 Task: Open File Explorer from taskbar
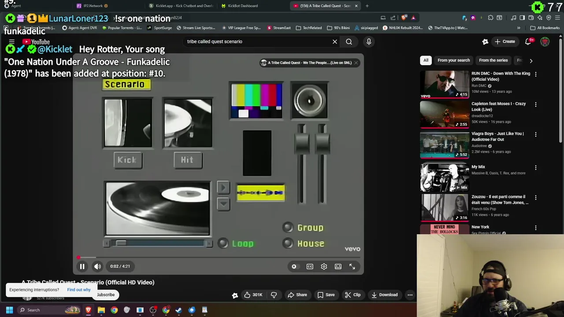[x=101, y=310]
